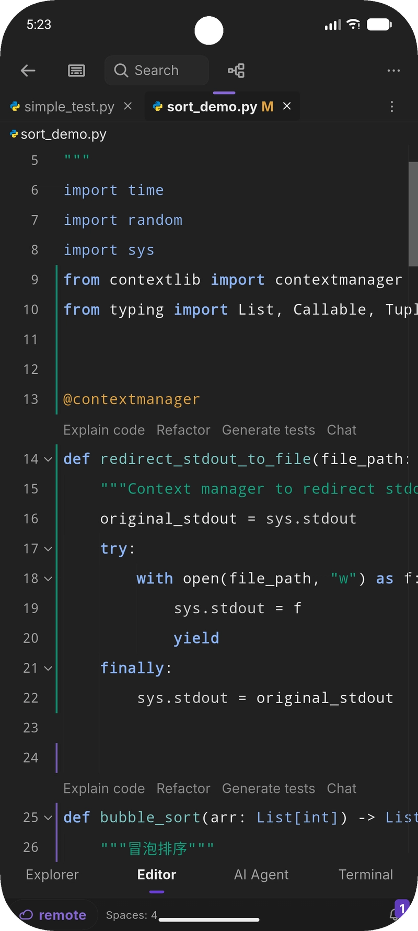Tap the system battery indicator
Screen dimensions: 418x931
pyautogui.click(x=379, y=25)
